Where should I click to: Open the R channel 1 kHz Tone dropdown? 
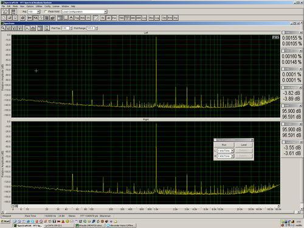232,156
